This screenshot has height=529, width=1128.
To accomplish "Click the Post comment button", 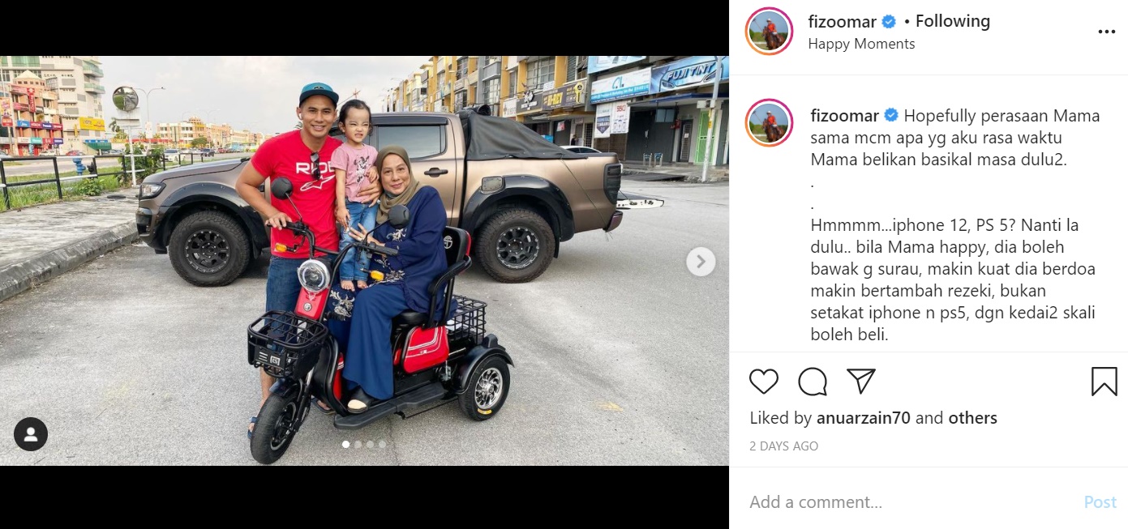I will pos(1100,502).
